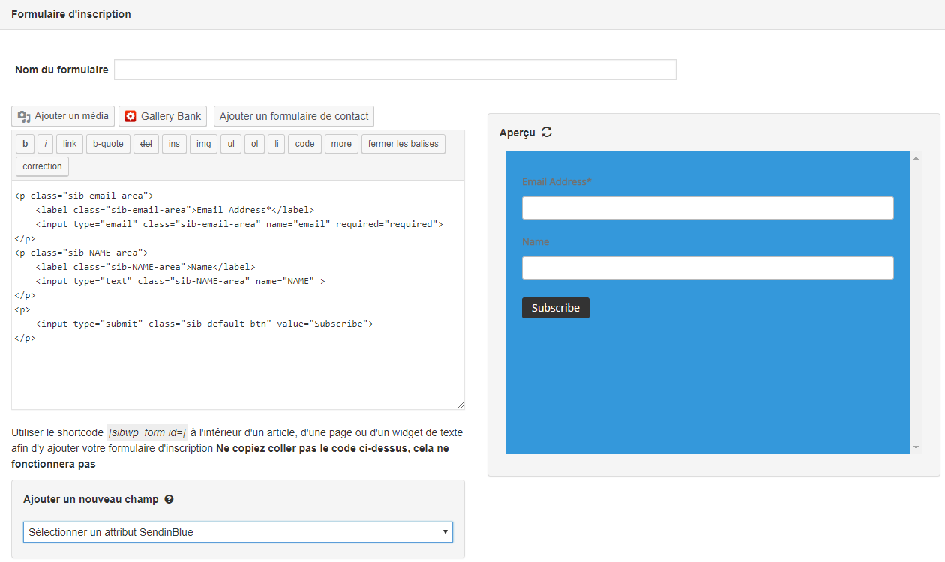This screenshot has height=562, width=945.
Task: Click the refresh preview icon next to Aperçu
Action: 547,133
